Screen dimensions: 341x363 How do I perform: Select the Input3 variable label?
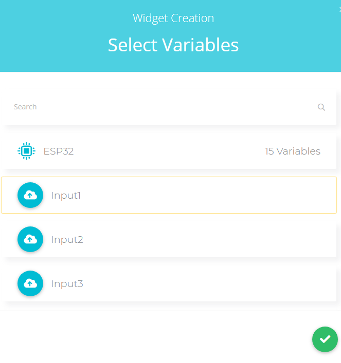67,284
